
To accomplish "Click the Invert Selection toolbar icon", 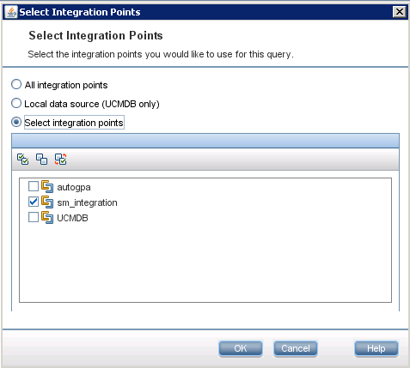I will (x=60, y=159).
